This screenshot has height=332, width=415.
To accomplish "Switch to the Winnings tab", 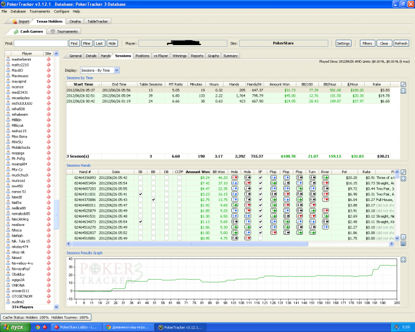I will (x=179, y=56).
